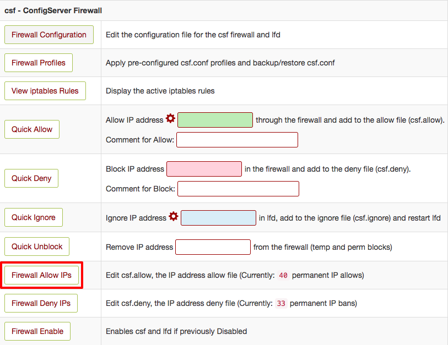448x345 pixels.
Task: Focus the pink Block IP address field
Action: click(x=204, y=169)
